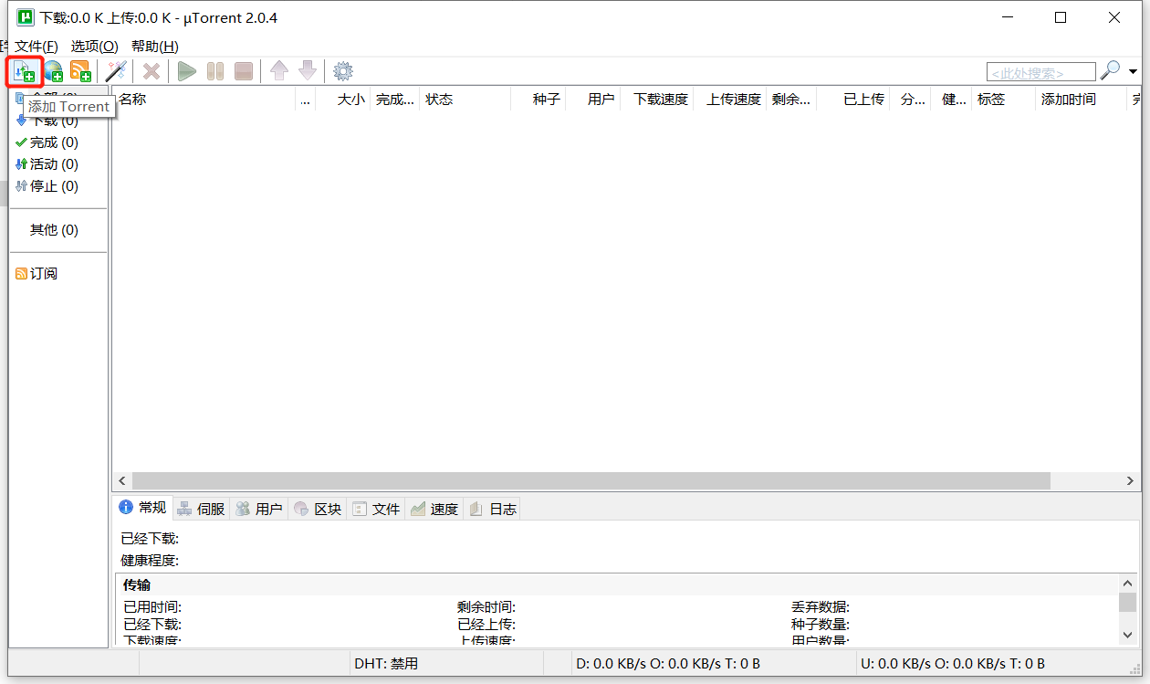Click the Move Up Queue arrow
Image resolution: width=1150 pixels, height=684 pixels.
[279, 71]
